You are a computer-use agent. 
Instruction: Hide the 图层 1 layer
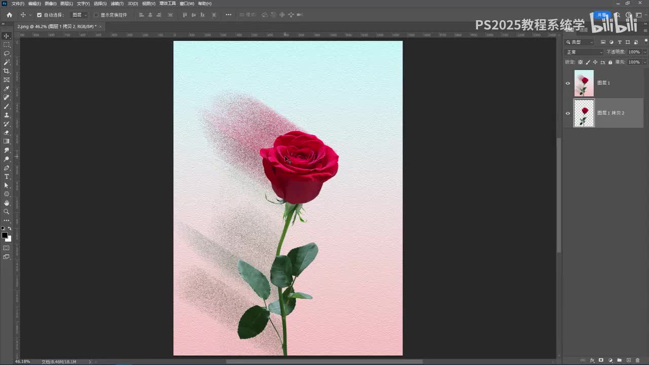click(x=568, y=83)
